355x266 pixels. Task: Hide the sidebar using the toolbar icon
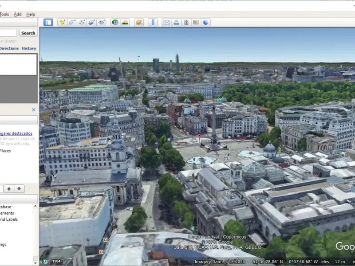coord(48,22)
